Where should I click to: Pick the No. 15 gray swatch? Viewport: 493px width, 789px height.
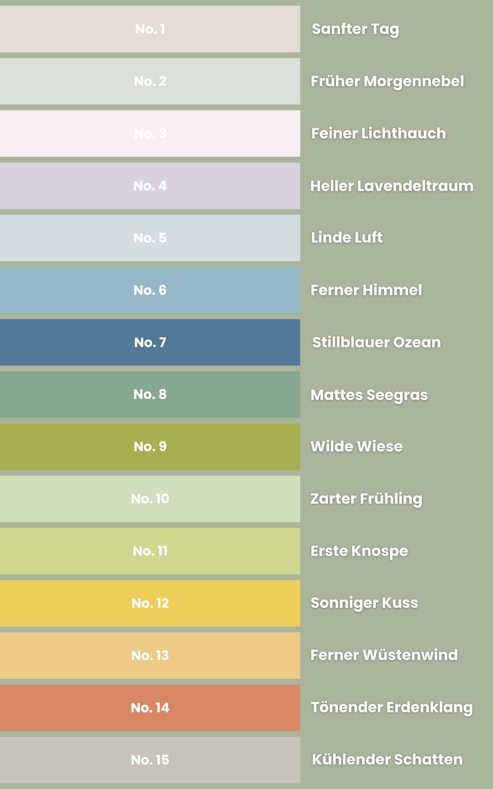click(x=150, y=760)
